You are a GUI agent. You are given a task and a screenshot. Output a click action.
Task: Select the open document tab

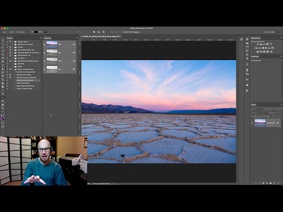tap(101, 37)
